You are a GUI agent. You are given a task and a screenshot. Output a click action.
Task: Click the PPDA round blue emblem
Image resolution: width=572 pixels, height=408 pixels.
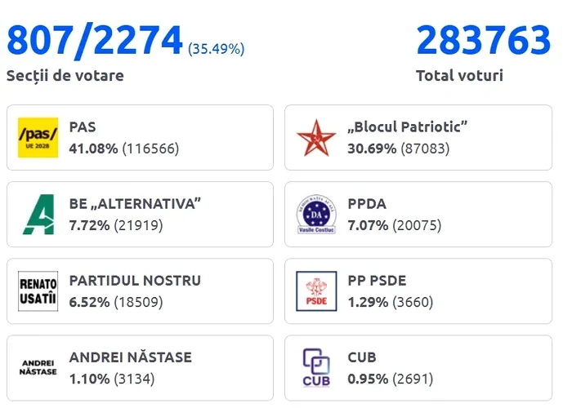tap(315, 214)
